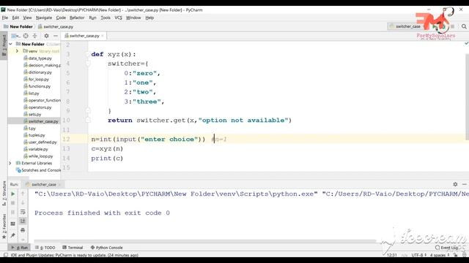This screenshot has width=469, height=263.
Task: Open the TODO tool window
Action: (45, 248)
